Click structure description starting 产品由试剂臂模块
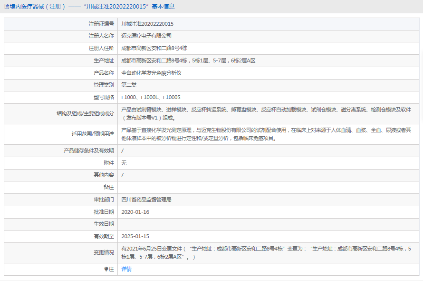This screenshot has width=423, height=281. [266, 114]
